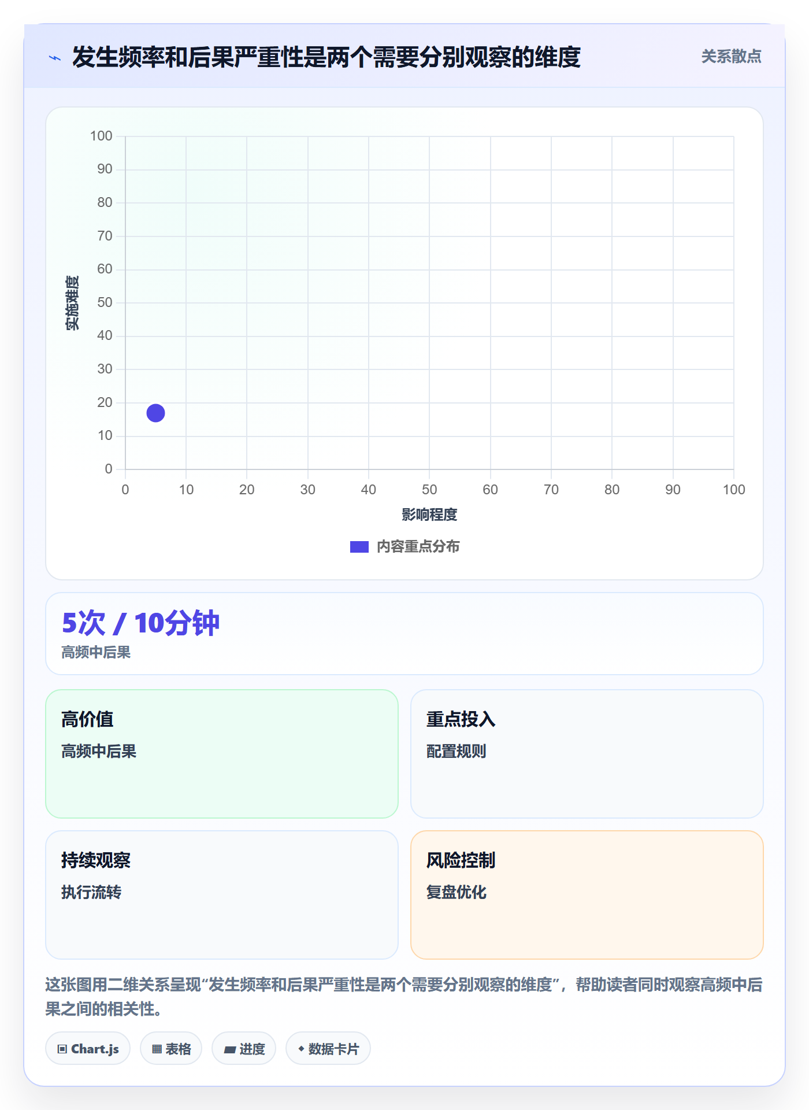Click the 风险控制 card heading

[461, 860]
